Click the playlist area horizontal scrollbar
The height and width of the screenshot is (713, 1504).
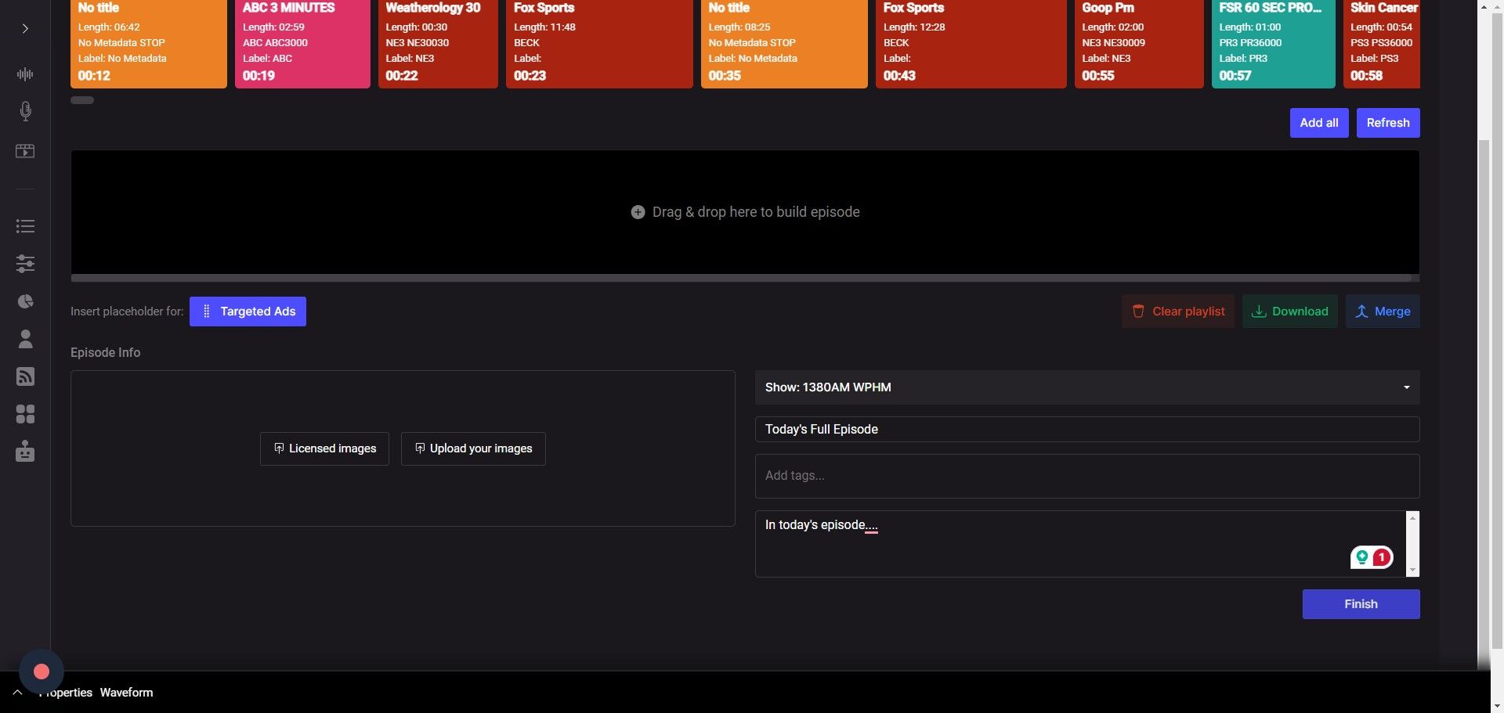tap(741, 278)
